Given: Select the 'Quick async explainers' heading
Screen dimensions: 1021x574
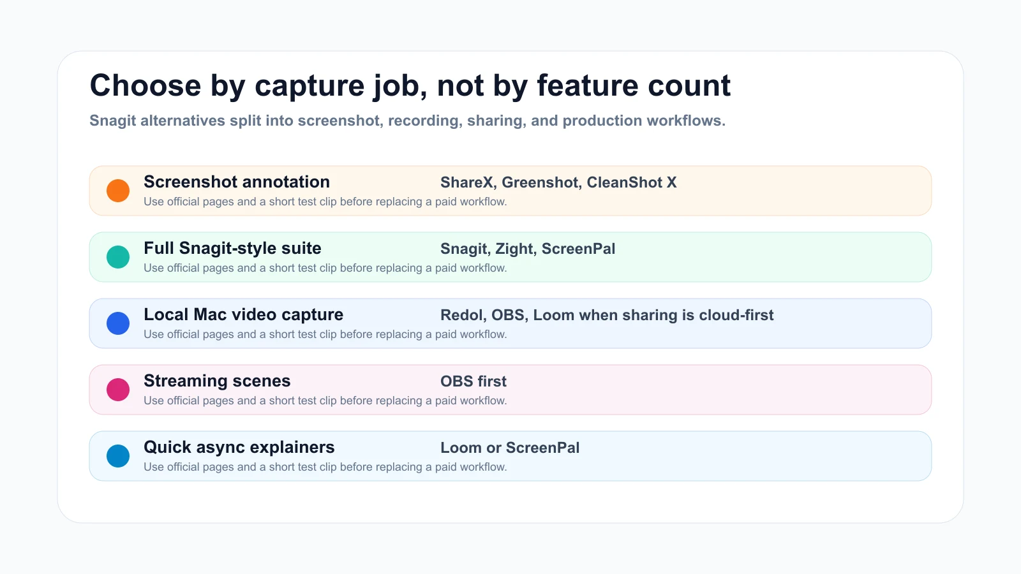Looking at the screenshot, I should 239,447.
